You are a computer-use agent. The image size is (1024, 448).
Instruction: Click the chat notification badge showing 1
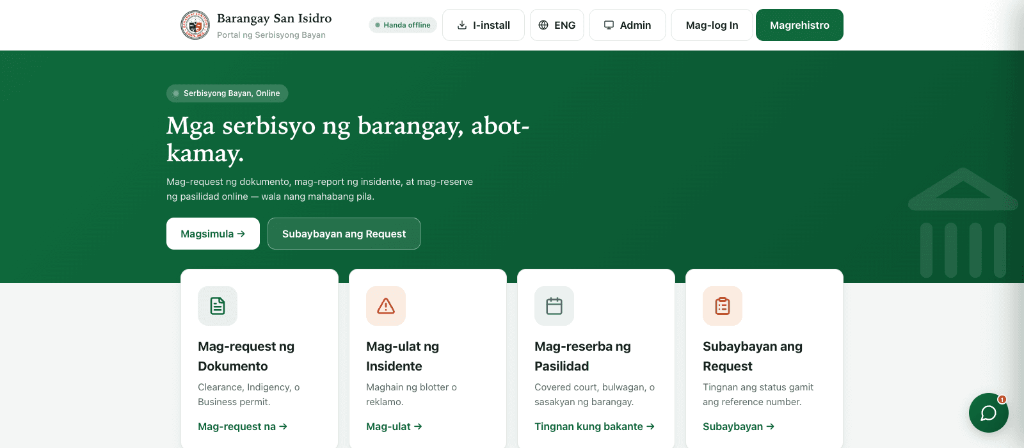(x=1002, y=399)
